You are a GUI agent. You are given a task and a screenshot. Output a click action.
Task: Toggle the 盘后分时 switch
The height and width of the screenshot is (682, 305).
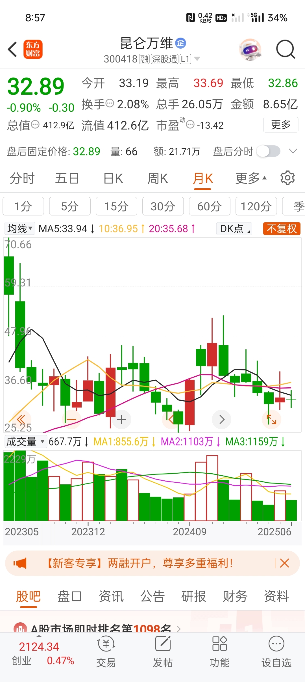(x=269, y=151)
